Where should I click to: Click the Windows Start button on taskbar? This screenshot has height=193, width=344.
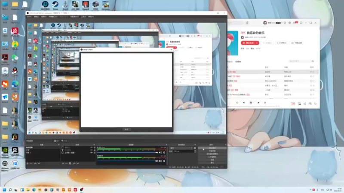[4, 190]
